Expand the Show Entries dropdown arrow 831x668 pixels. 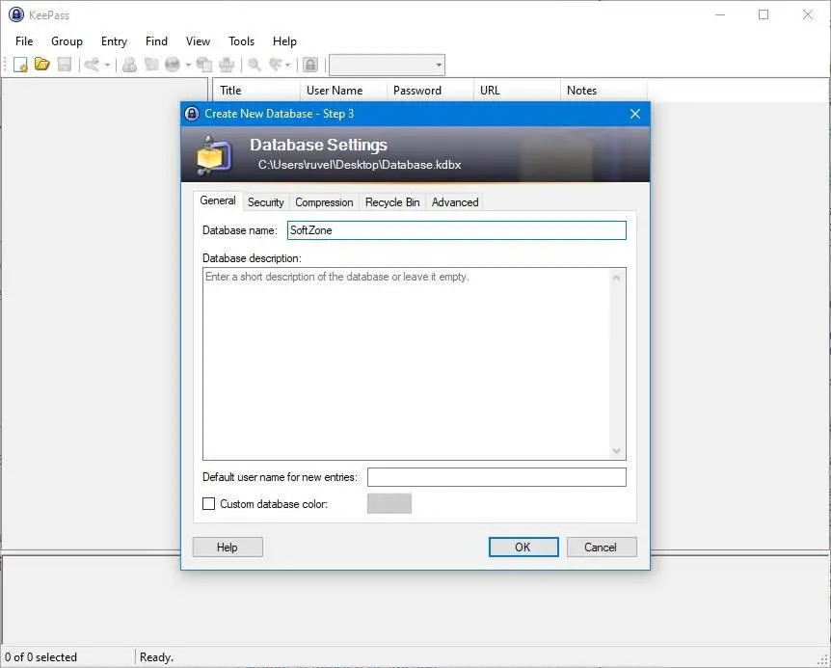coord(288,66)
